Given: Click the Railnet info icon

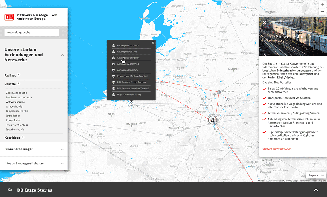Looking at the screenshot, I should 19,75.
